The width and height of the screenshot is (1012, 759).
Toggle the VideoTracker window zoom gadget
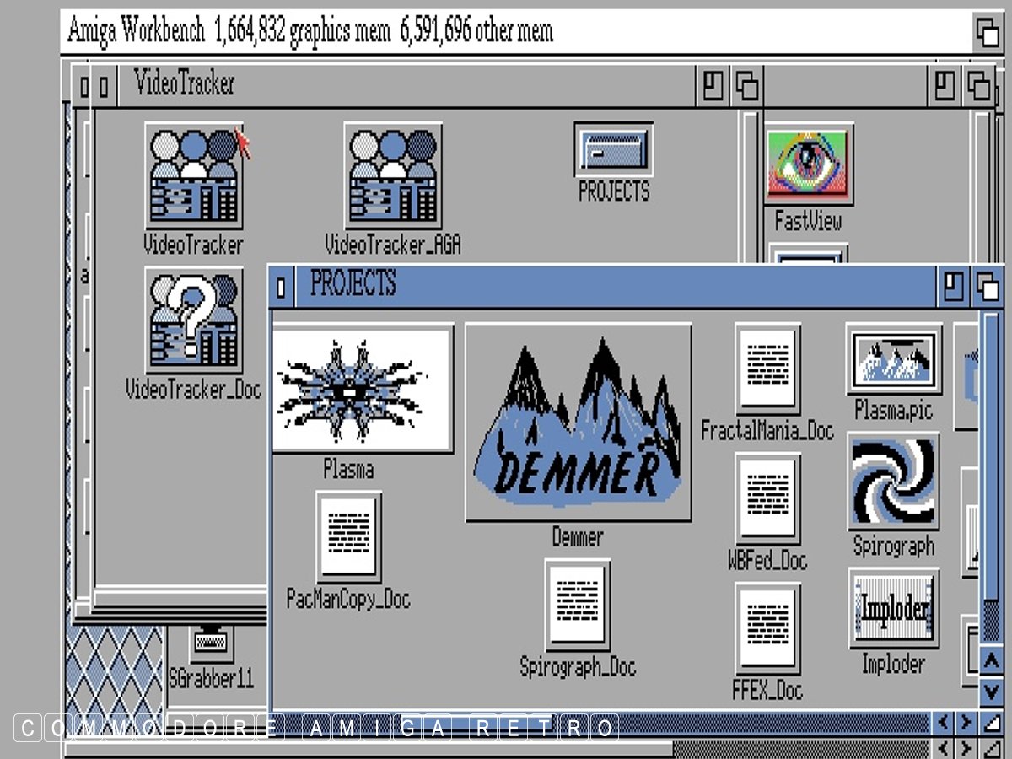point(713,86)
